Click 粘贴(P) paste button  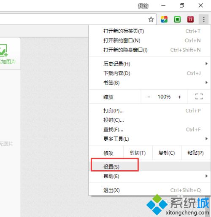(196, 153)
